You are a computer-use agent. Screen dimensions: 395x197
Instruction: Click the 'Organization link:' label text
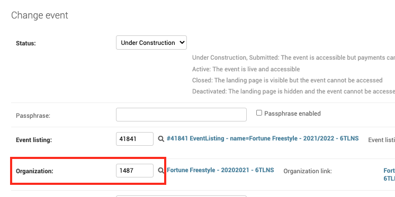[308, 171]
